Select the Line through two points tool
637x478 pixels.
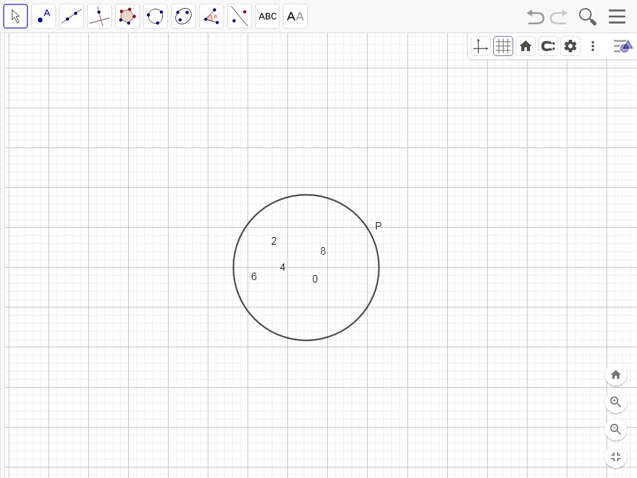click(x=72, y=16)
